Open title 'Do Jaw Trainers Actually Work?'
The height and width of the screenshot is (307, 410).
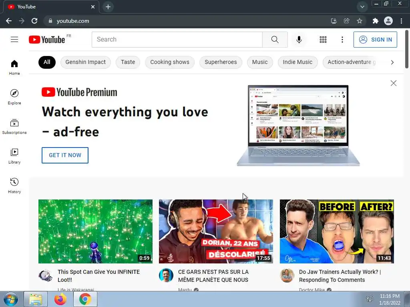click(x=340, y=276)
